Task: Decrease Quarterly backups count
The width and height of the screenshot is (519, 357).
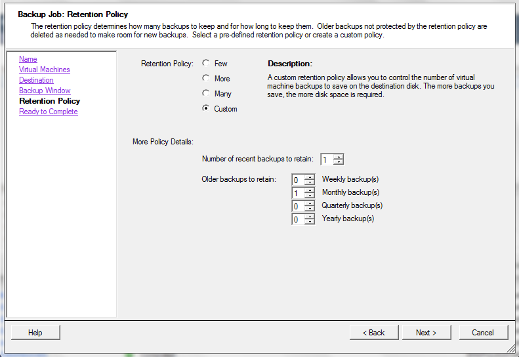Action: pyautogui.click(x=310, y=209)
